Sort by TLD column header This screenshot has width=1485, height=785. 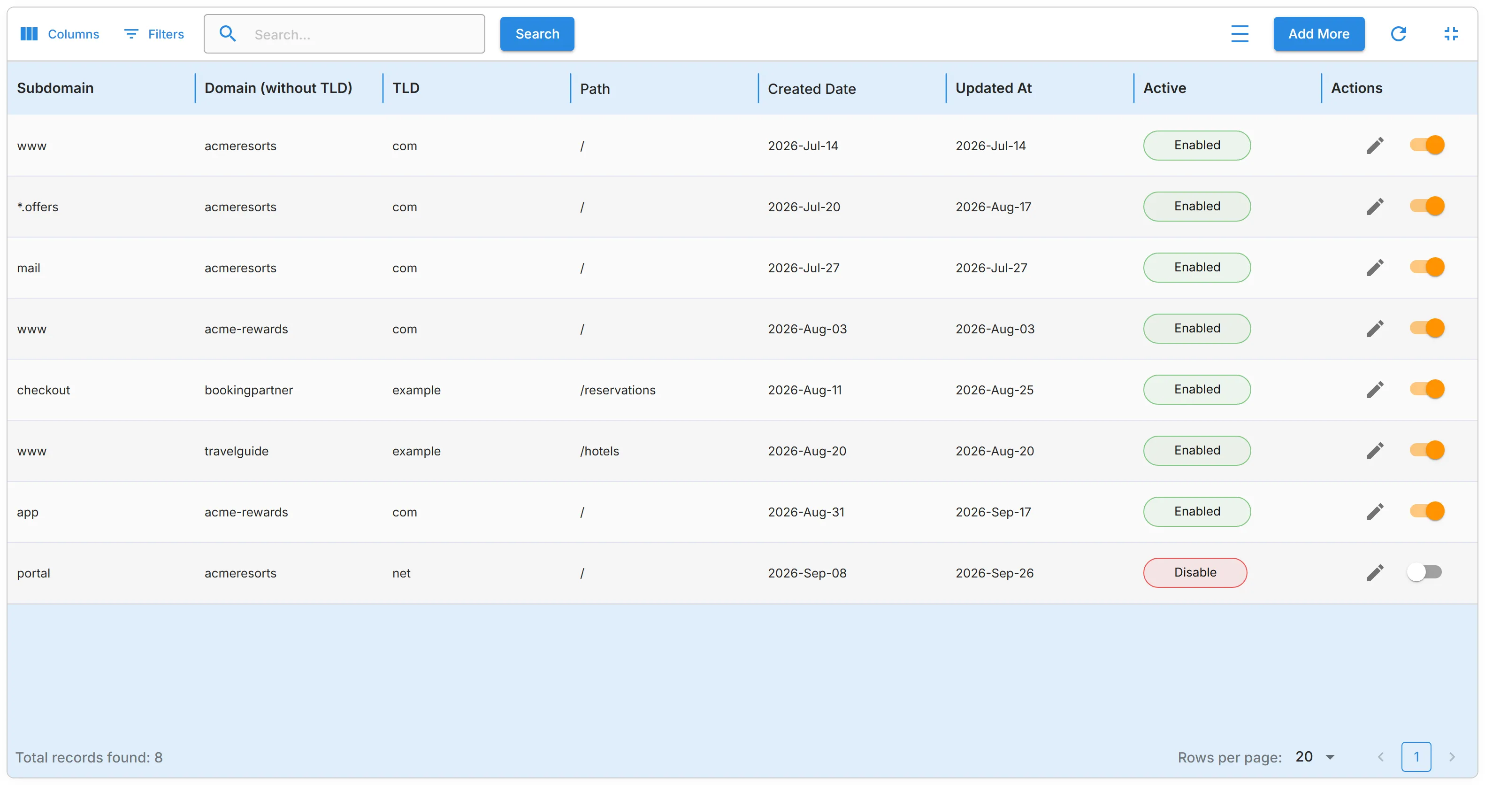point(406,88)
